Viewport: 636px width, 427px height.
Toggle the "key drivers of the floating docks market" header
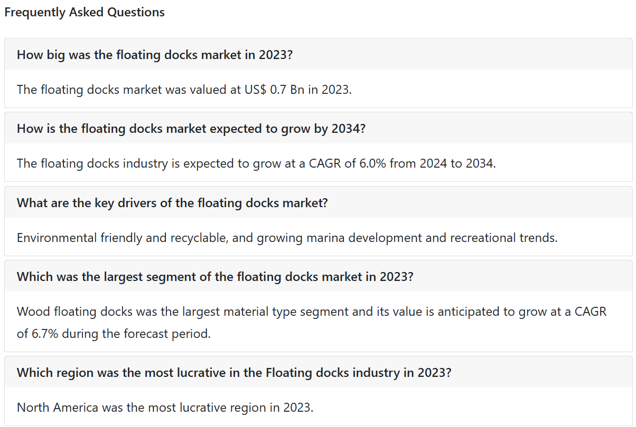pos(318,202)
